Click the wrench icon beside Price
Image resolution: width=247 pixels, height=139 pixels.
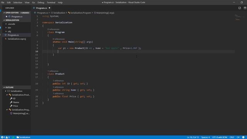(11, 106)
